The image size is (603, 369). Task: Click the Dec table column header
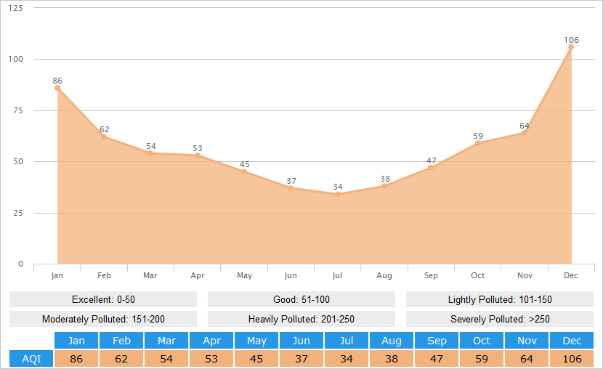[572, 341]
